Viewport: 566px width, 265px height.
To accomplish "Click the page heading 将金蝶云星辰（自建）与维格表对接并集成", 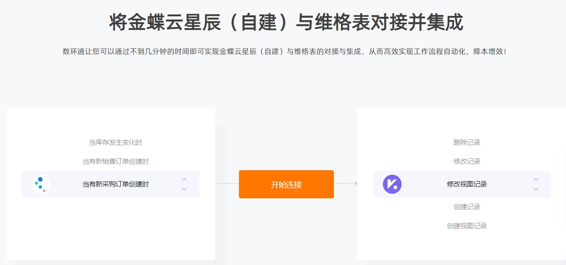I will [x=286, y=22].
